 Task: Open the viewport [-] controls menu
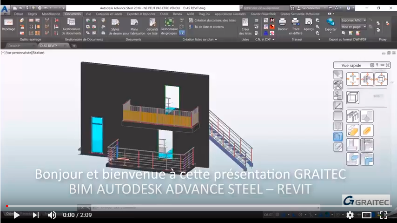point(3,53)
